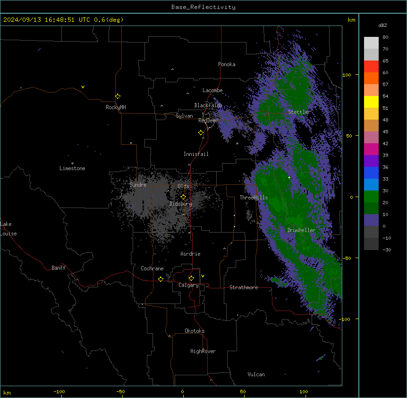407x398 pixels.
Task: Click the yellow 51 dBZ legend swatch
Action: click(x=371, y=102)
